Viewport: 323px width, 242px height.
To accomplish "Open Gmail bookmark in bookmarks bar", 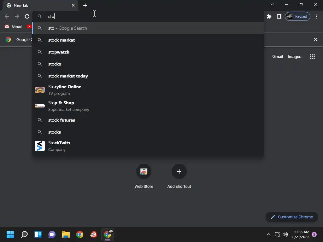I will [x=13, y=26].
